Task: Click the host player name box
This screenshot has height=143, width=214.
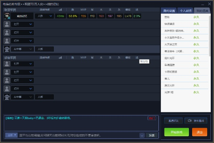Action: [x=22, y=16]
